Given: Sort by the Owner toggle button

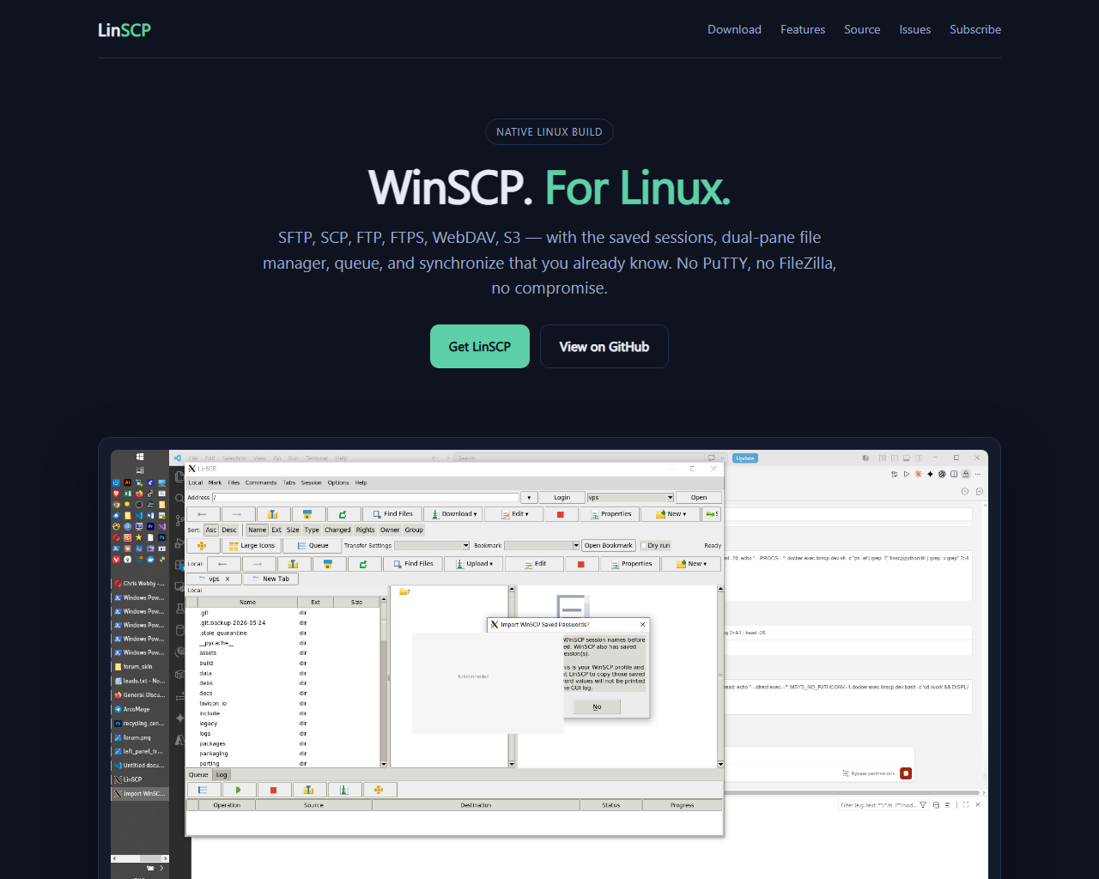Looking at the screenshot, I should (x=390, y=530).
